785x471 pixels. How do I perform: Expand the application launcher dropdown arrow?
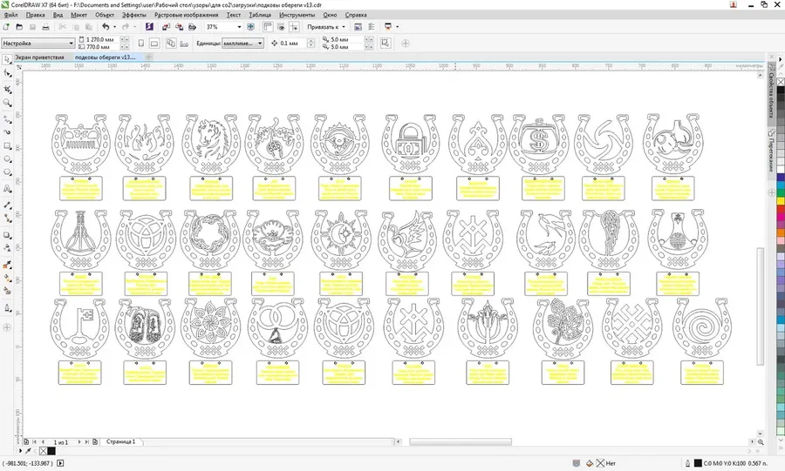point(398,27)
